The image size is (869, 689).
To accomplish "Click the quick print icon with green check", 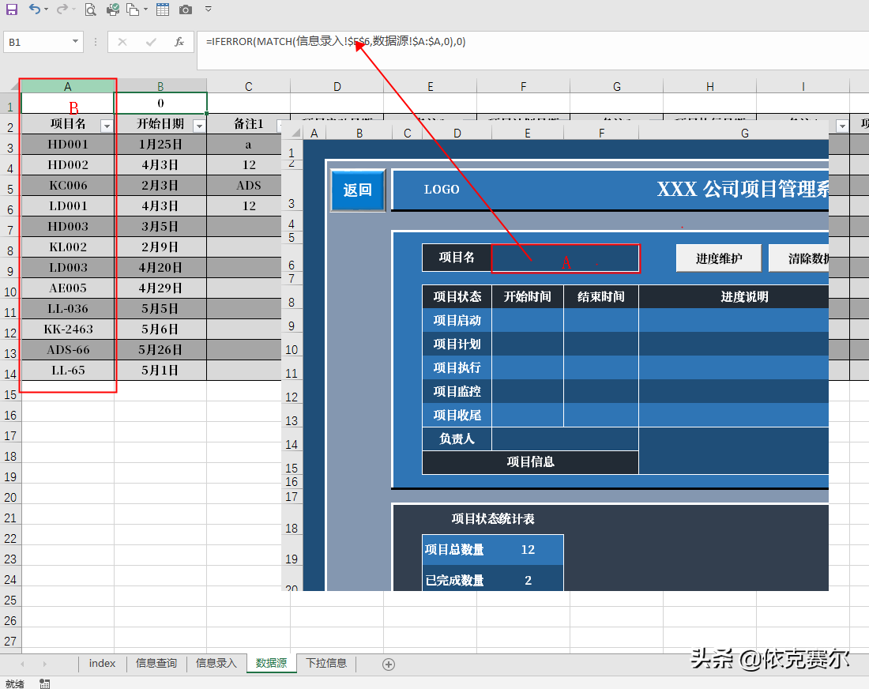I will pyautogui.click(x=113, y=9).
